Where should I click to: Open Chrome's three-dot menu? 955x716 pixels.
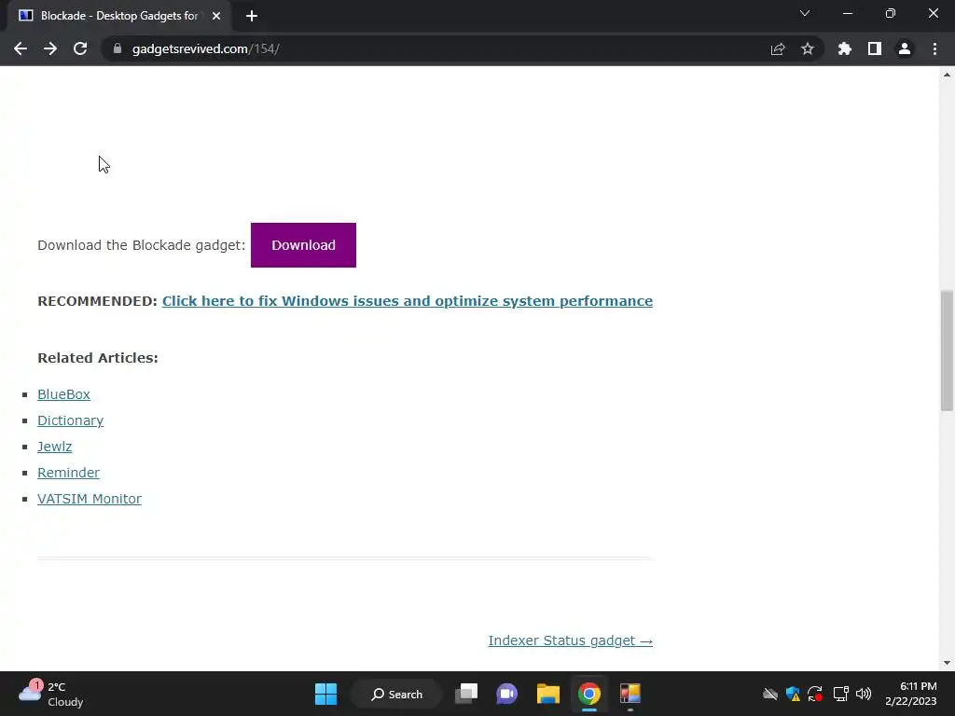pos(934,48)
